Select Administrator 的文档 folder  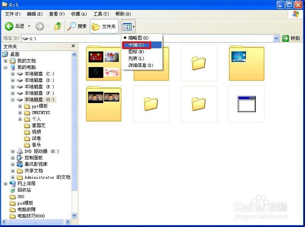pyautogui.click(x=43, y=177)
